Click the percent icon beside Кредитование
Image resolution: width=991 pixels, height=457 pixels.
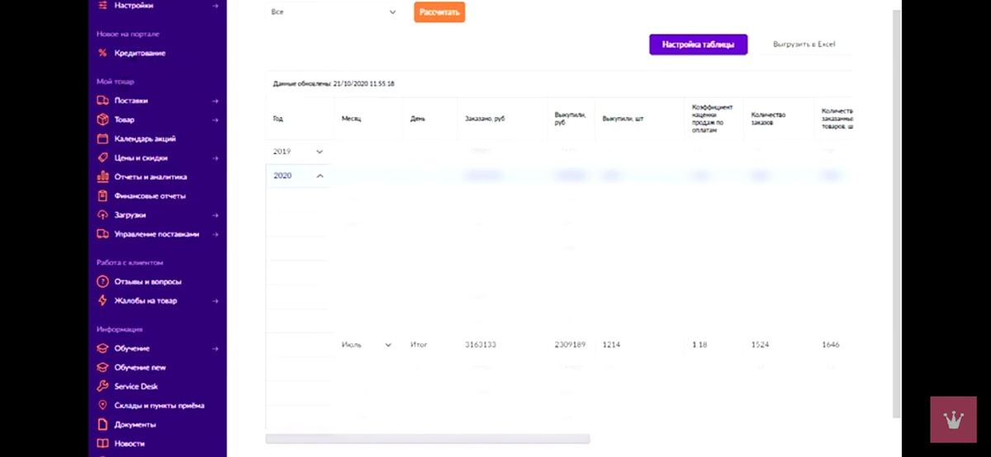point(102,53)
